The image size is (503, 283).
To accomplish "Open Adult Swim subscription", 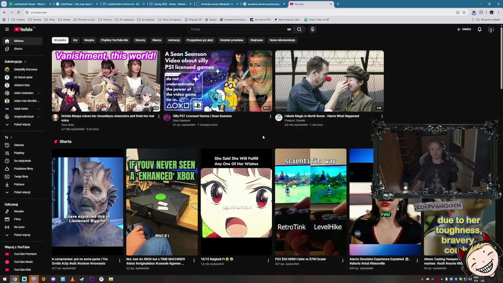I will (22, 109).
